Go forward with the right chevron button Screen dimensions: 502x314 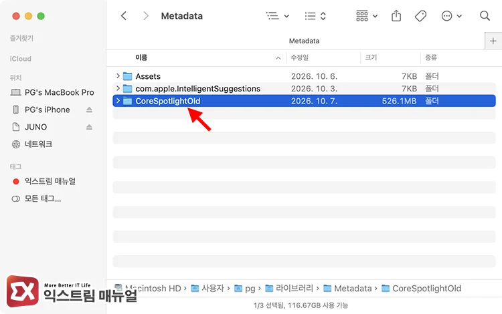[x=146, y=15]
